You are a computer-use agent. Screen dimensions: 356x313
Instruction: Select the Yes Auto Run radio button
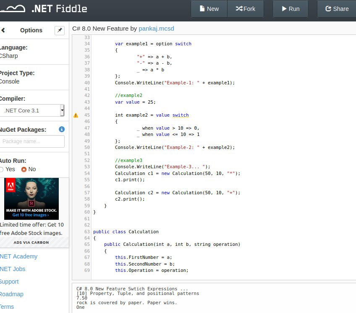[2, 170]
